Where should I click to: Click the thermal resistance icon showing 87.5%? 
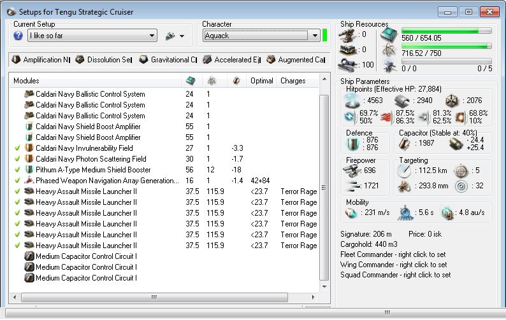click(387, 116)
